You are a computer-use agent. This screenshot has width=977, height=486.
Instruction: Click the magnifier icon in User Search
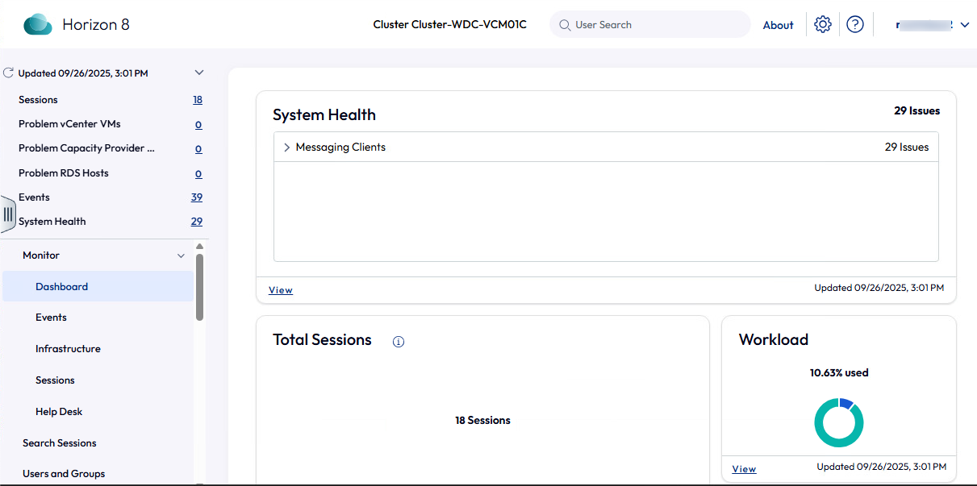(x=565, y=25)
